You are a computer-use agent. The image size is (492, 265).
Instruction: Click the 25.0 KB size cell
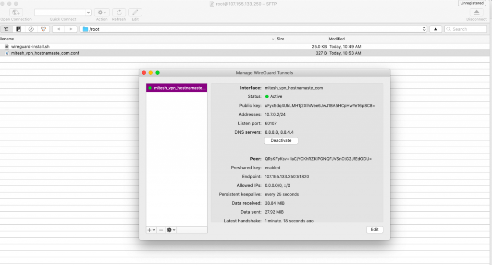(x=319, y=46)
